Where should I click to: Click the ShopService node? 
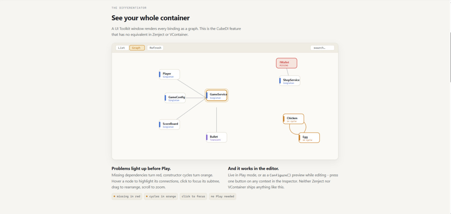pyautogui.click(x=290, y=81)
